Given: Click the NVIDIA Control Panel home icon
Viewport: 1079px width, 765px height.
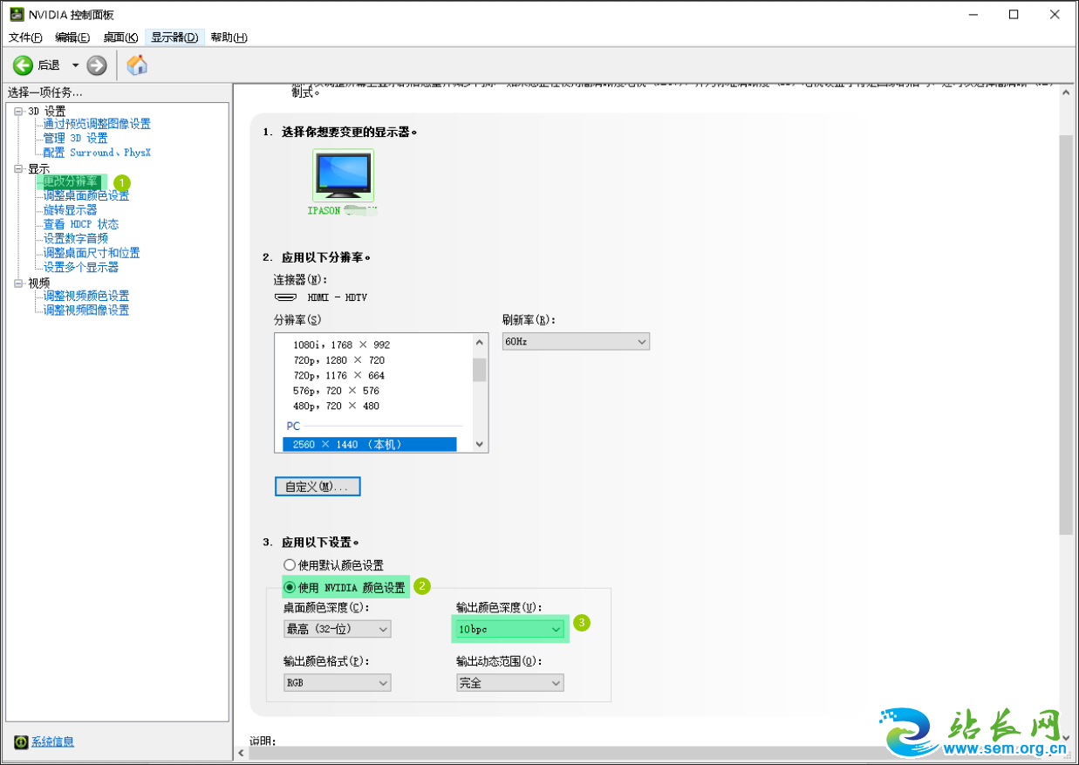Looking at the screenshot, I should 136,65.
